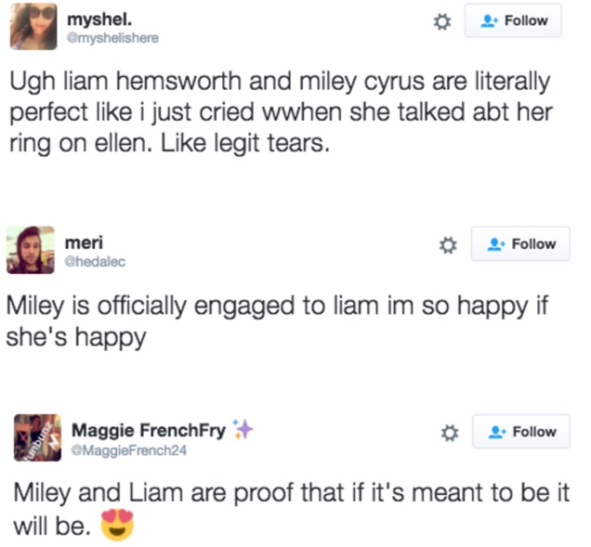591x547 pixels.
Task: Visit the @myshelishere handle
Action: point(113,37)
